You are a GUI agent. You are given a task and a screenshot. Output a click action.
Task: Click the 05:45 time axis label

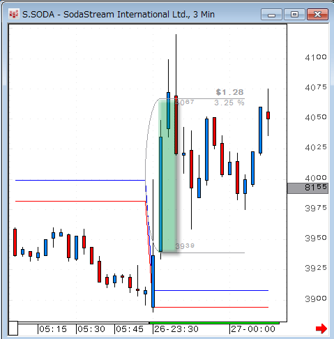tap(130, 329)
